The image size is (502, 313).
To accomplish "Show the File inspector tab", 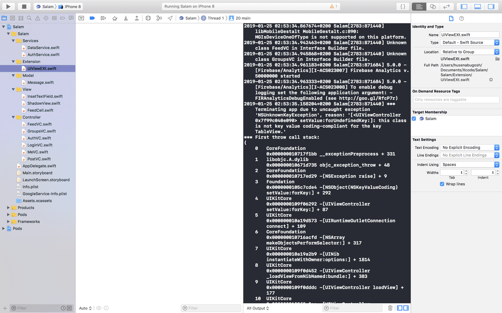I will (451, 18).
